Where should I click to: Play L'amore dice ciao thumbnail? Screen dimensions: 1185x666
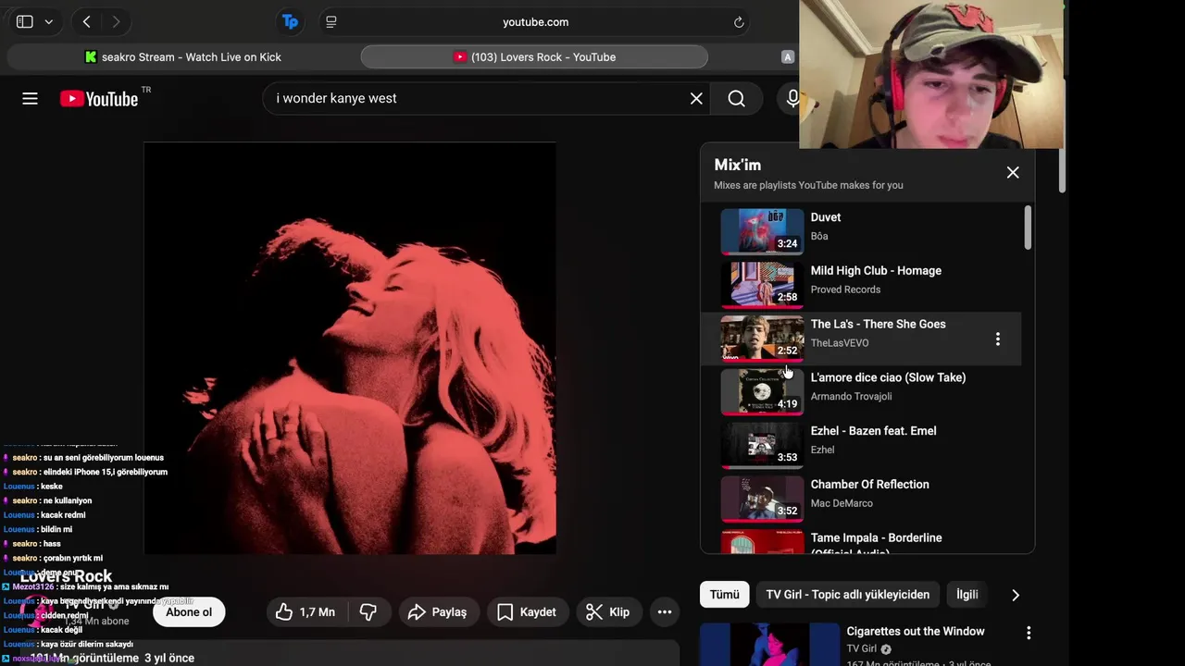coord(762,391)
